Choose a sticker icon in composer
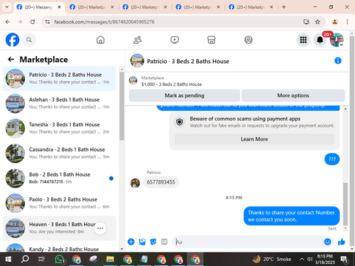 pos(153,242)
